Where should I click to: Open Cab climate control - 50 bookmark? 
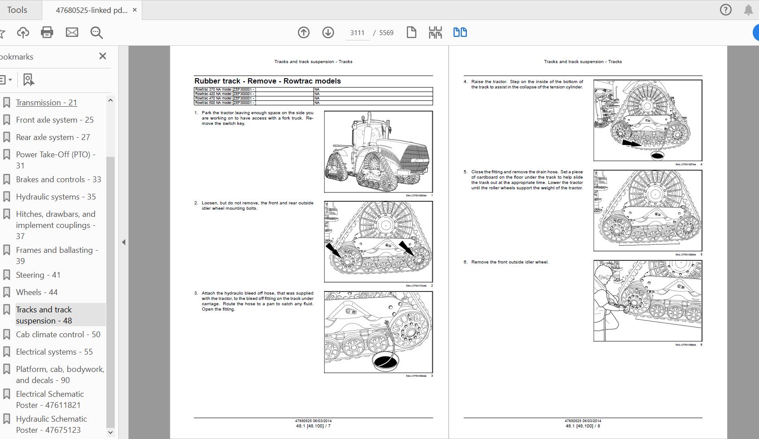58,335
